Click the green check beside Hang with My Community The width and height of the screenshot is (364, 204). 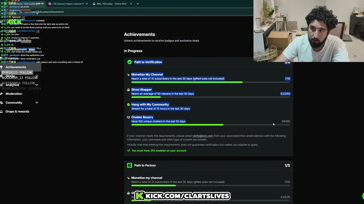128,105
